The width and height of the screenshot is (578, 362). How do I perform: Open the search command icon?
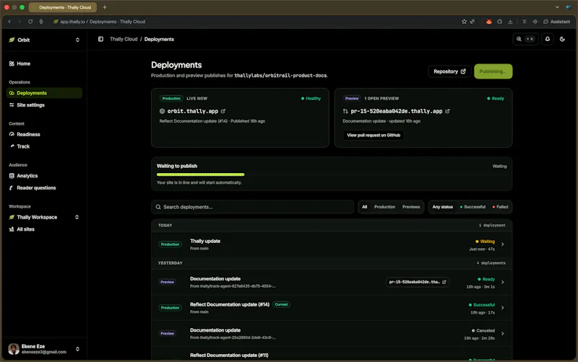pos(526,39)
